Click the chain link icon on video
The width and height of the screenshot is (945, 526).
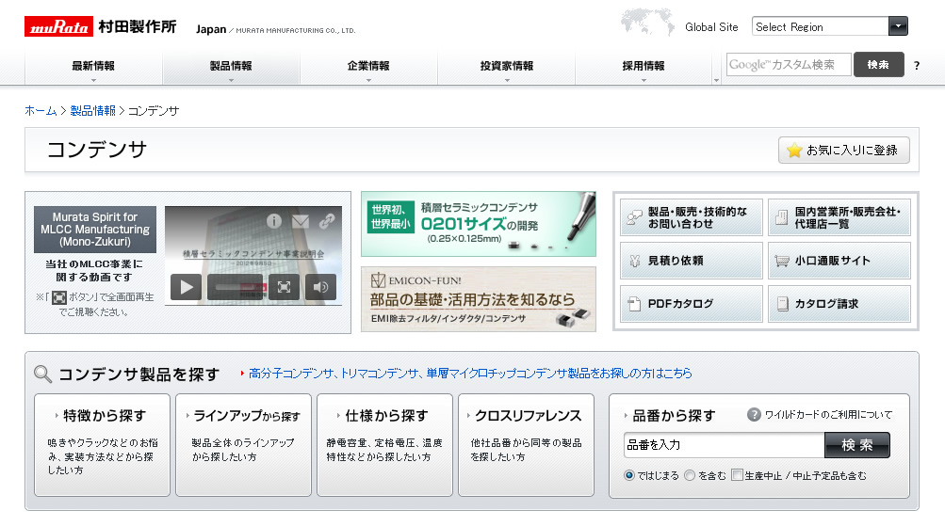point(326,221)
